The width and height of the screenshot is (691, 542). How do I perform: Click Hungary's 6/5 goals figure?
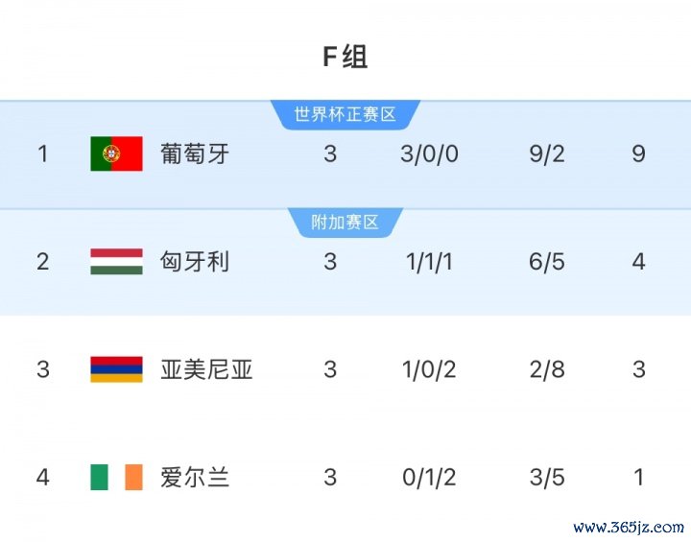tap(547, 262)
